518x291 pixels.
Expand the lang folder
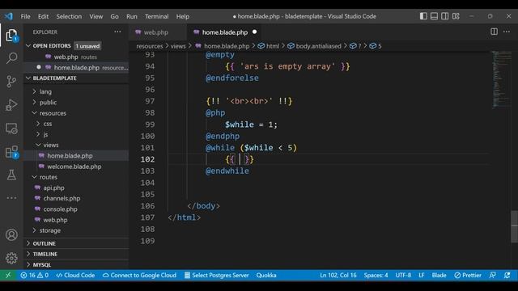[x=45, y=91]
